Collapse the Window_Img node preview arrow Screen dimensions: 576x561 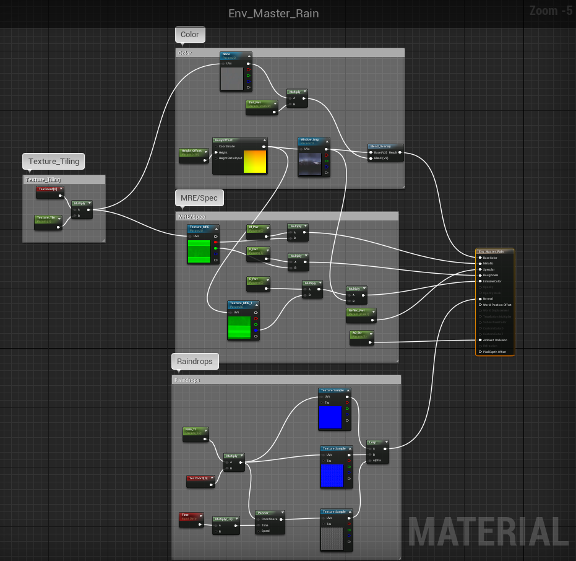click(x=327, y=141)
